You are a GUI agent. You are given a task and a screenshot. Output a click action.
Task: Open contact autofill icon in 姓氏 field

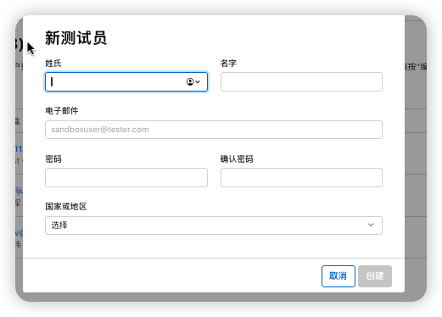click(x=193, y=82)
